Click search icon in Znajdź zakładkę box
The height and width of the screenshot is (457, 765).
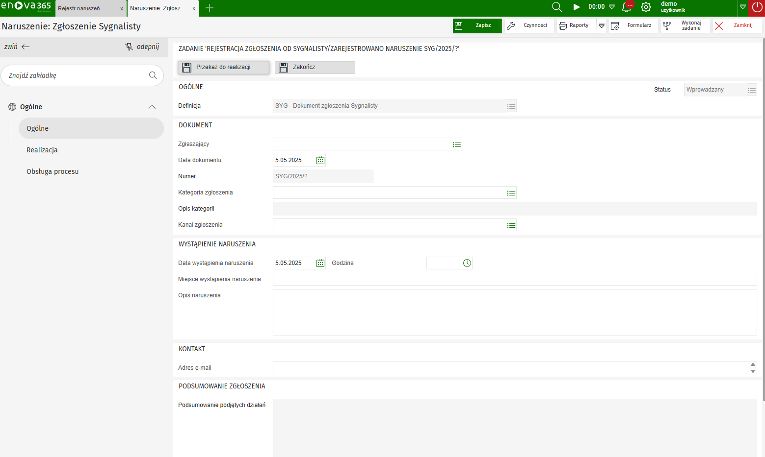coord(153,75)
